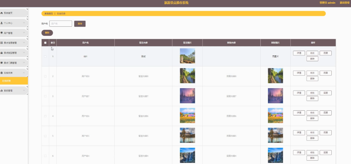The width and height of the screenshot is (351, 164).
Task: Open the 系统首页 sidebar menu item
Action: pos(14,13)
